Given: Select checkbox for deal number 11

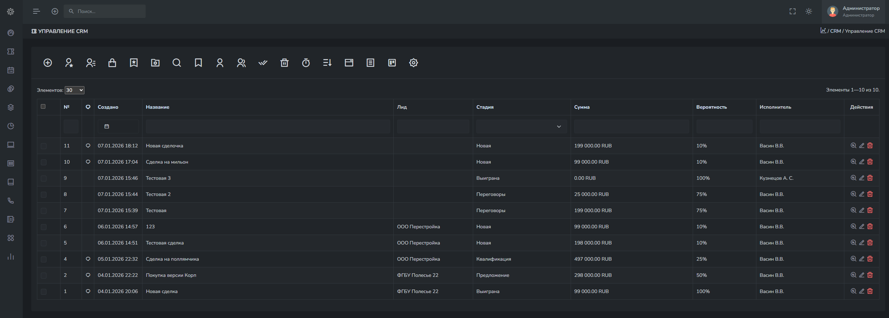Looking at the screenshot, I should (44, 146).
